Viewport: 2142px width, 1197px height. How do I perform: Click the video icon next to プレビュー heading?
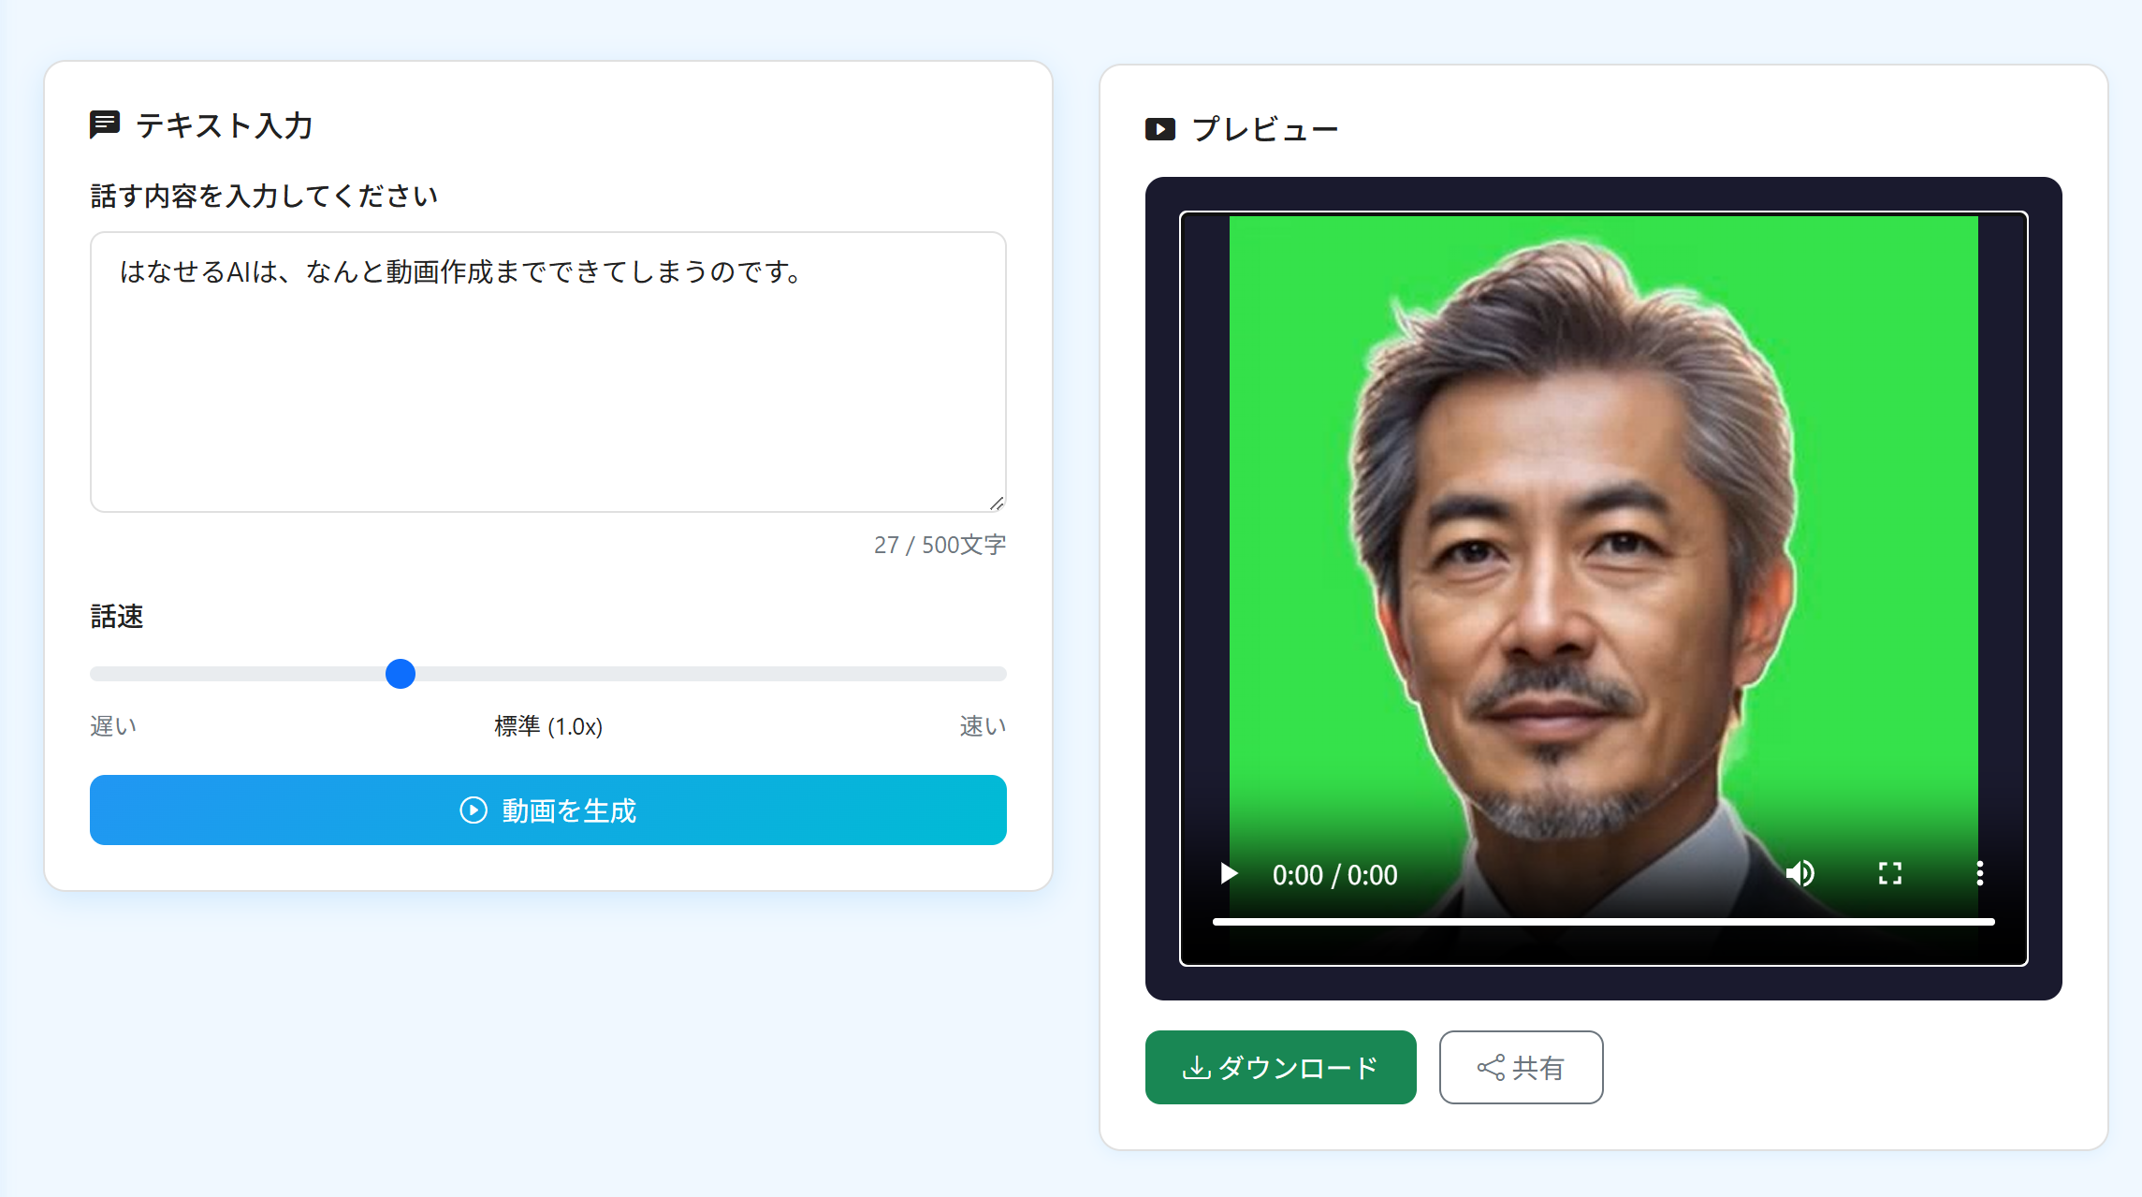(1160, 128)
